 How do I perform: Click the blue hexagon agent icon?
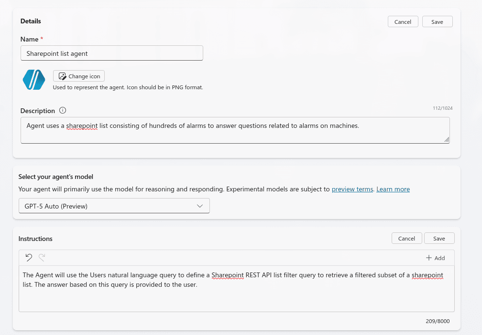34,80
